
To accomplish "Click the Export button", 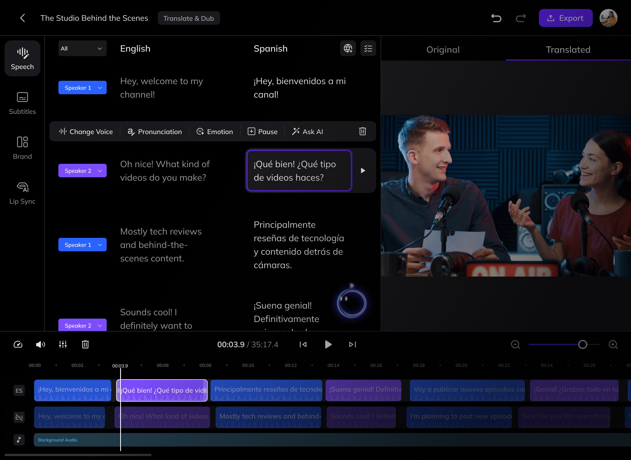I will (565, 18).
